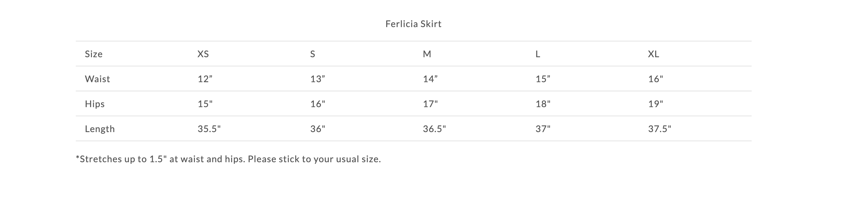Click the M length value 36.5"
The height and width of the screenshot is (210, 853).
pyautogui.click(x=434, y=129)
